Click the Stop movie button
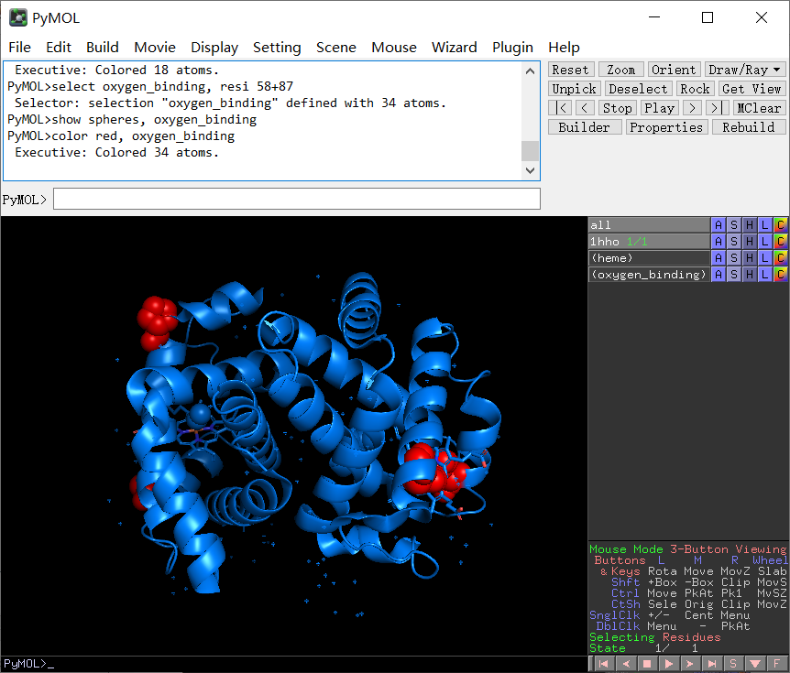790x673 pixels. tap(617, 108)
